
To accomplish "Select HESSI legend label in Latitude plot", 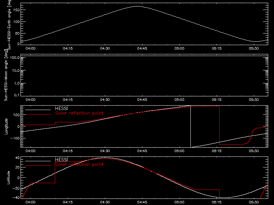I will point(61,160).
